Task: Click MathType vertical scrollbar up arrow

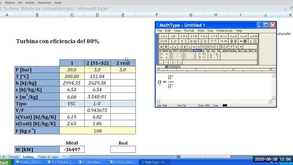Action: 274,75
